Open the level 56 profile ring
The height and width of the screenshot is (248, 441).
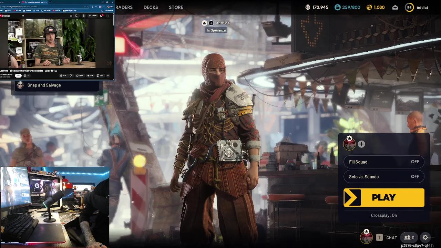click(x=409, y=7)
